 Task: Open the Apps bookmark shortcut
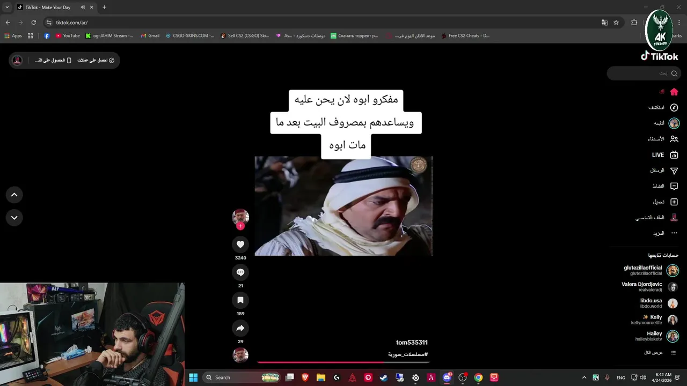click(x=13, y=36)
